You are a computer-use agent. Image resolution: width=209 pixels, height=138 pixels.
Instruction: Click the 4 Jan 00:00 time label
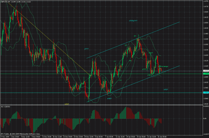[99, 137]
